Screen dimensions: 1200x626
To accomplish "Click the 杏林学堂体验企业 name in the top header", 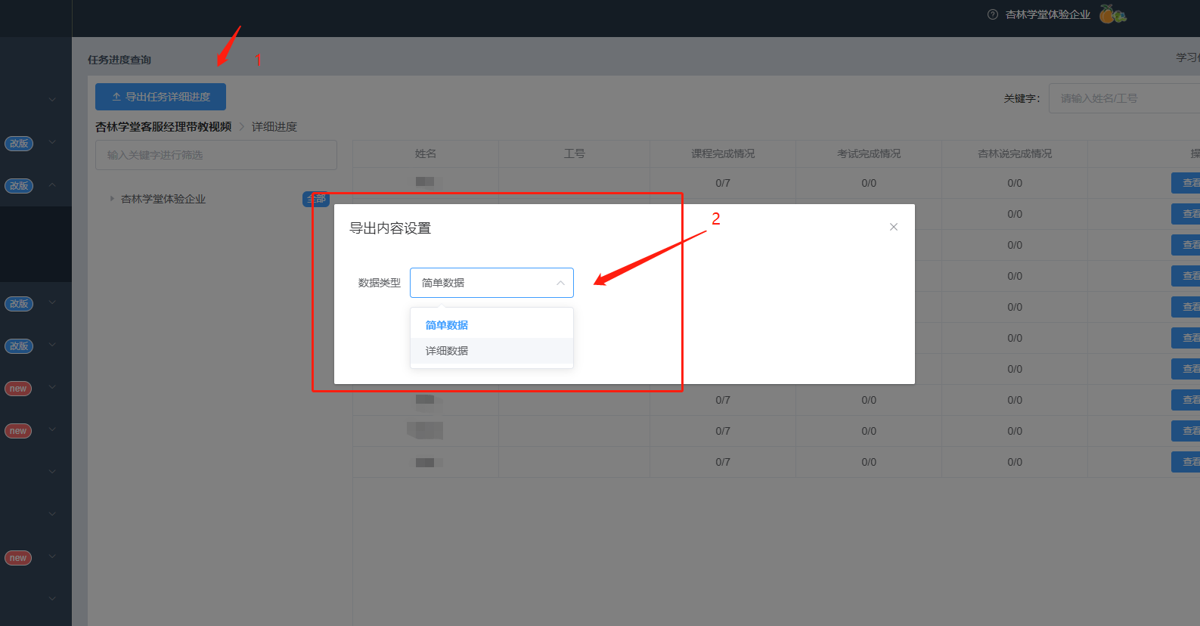I will (x=1048, y=14).
